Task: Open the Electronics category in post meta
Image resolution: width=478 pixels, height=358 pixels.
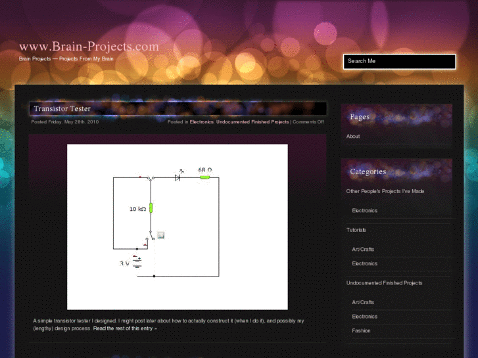Action: pos(201,122)
